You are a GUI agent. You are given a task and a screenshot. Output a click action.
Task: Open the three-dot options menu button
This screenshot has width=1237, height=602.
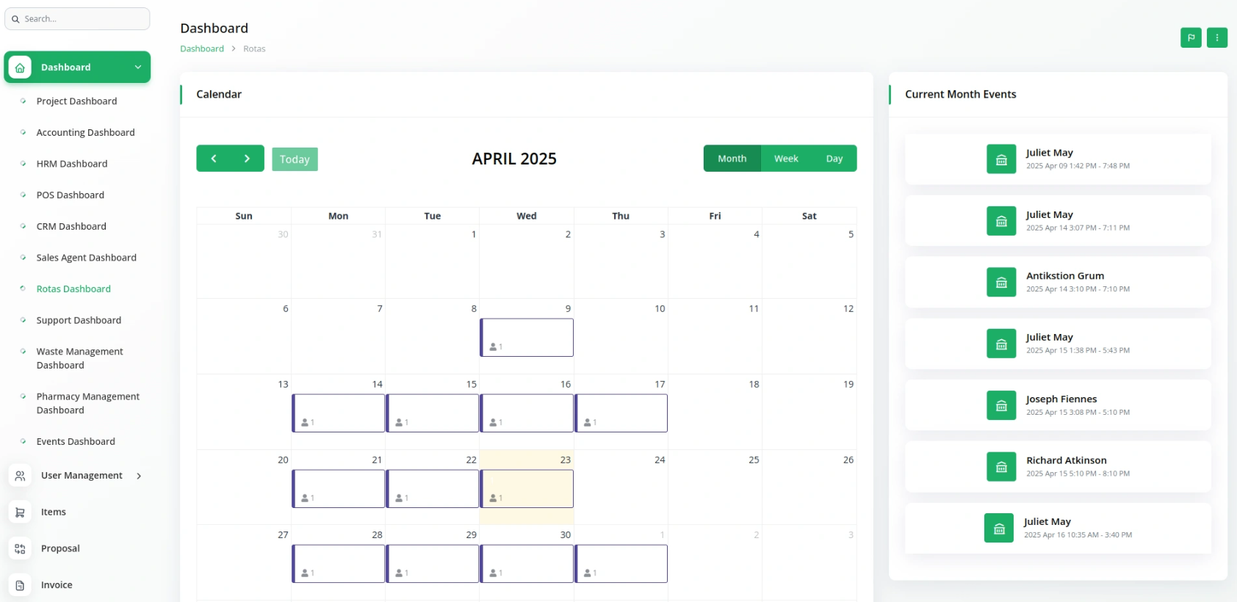click(x=1216, y=37)
